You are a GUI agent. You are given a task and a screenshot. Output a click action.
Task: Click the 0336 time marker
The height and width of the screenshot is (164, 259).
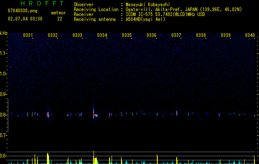click(x=152, y=35)
